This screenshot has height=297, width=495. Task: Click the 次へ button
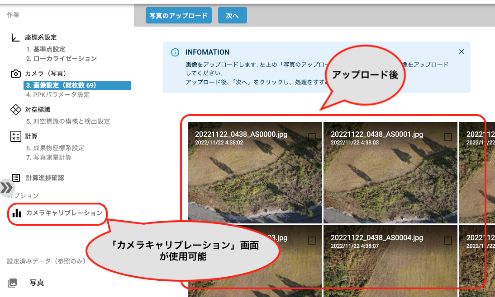(233, 15)
